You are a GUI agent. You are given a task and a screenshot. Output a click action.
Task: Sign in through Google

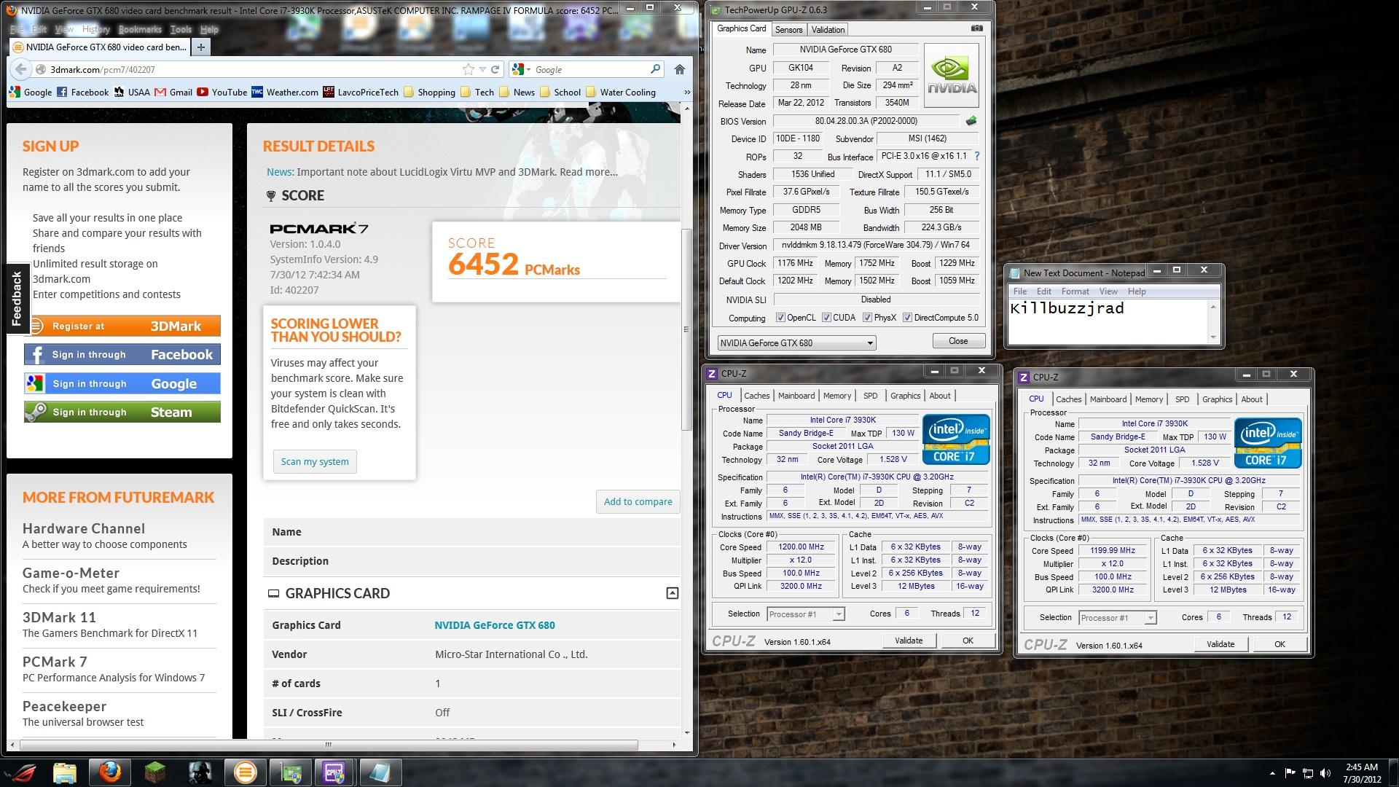coord(122,383)
